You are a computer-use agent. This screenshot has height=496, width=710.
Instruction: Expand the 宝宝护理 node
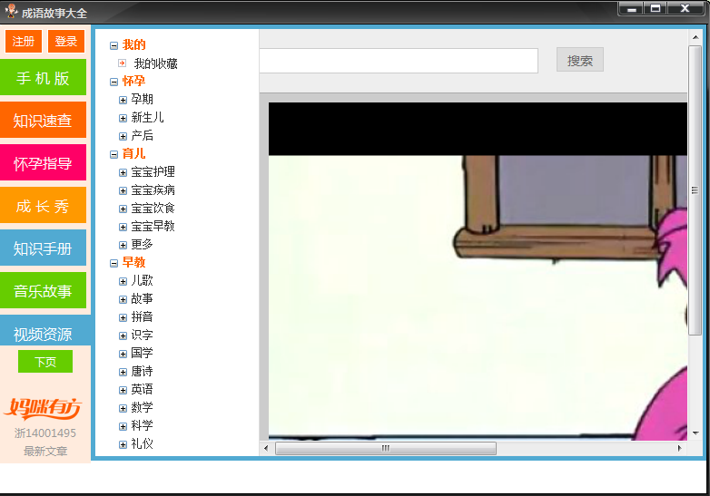tap(123, 172)
